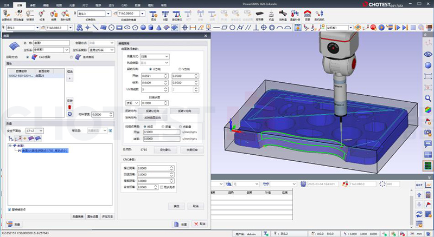Select the U方向 radio button

point(151,69)
